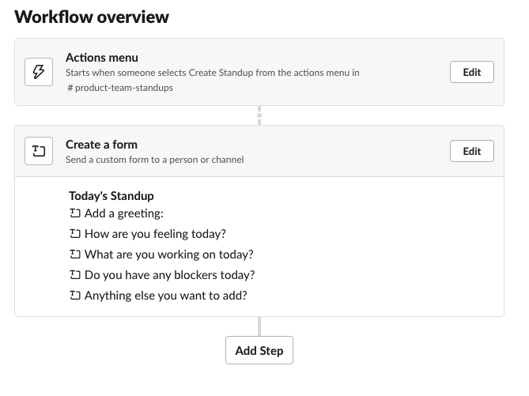
Task: Click the icon next to "Anything else you want to add?"
Action: [x=75, y=296]
